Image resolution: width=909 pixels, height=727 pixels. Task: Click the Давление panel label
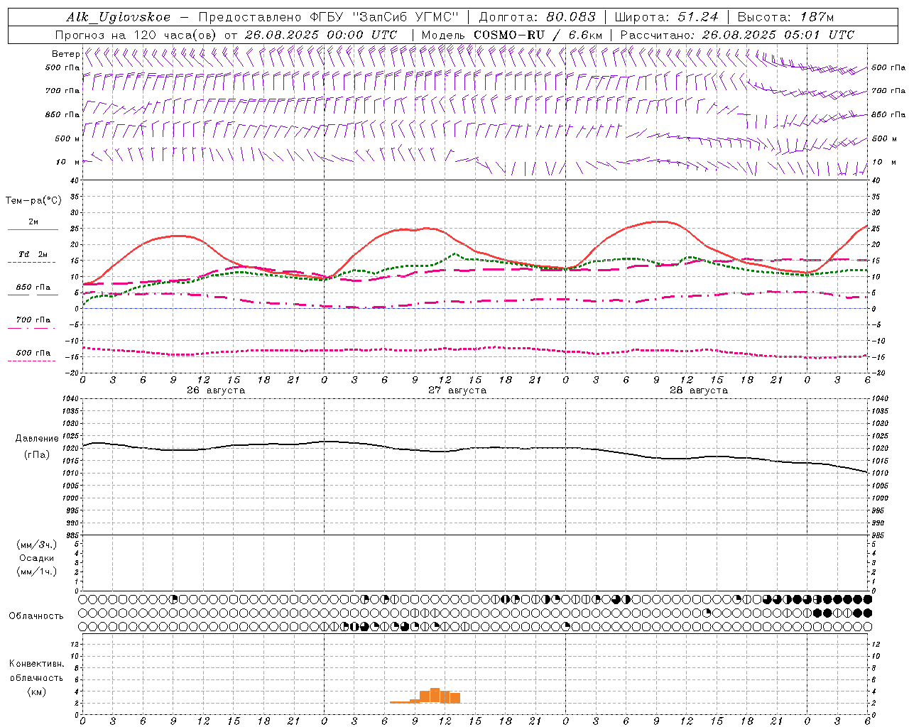37,439
